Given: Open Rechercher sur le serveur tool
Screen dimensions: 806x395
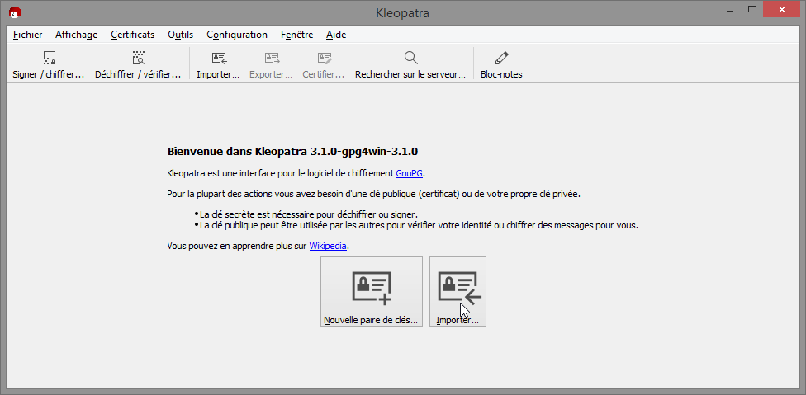Looking at the screenshot, I should pyautogui.click(x=410, y=64).
